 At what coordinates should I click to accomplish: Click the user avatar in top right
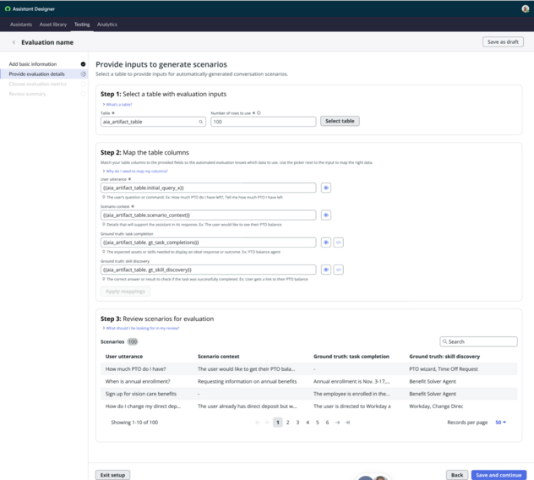pyautogui.click(x=526, y=8)
